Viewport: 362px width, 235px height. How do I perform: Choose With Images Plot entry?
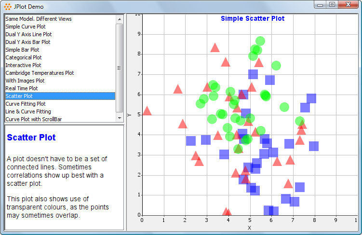pos(60,81)
